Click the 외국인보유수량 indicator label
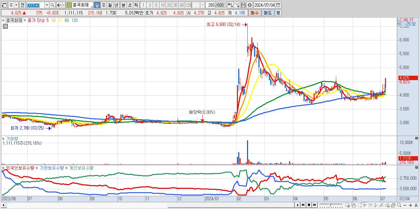This screenshot has height=209, width=420. tap(20, 168)
